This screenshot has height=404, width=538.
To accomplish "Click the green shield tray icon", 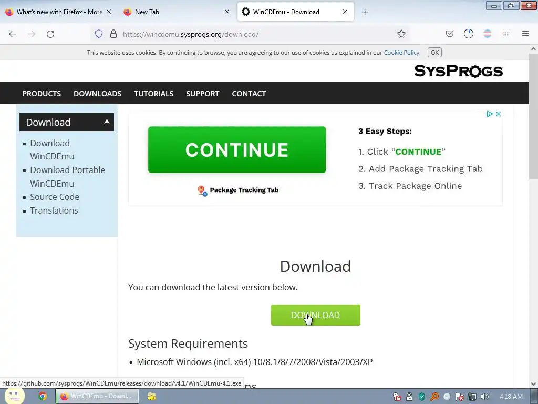I will click(422, 397).
